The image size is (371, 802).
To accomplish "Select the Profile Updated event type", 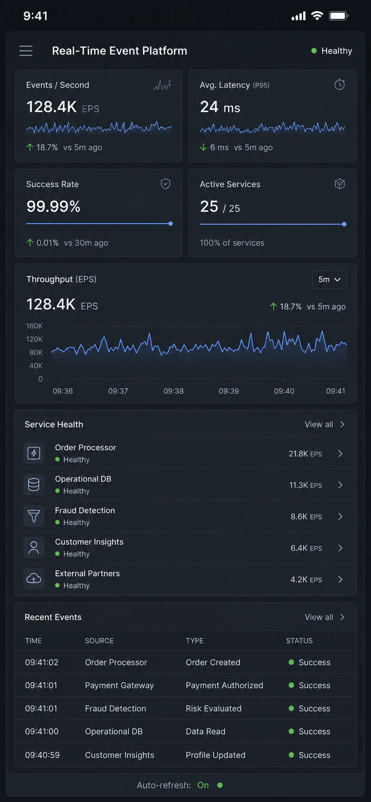I will click(x=216, y=755).
